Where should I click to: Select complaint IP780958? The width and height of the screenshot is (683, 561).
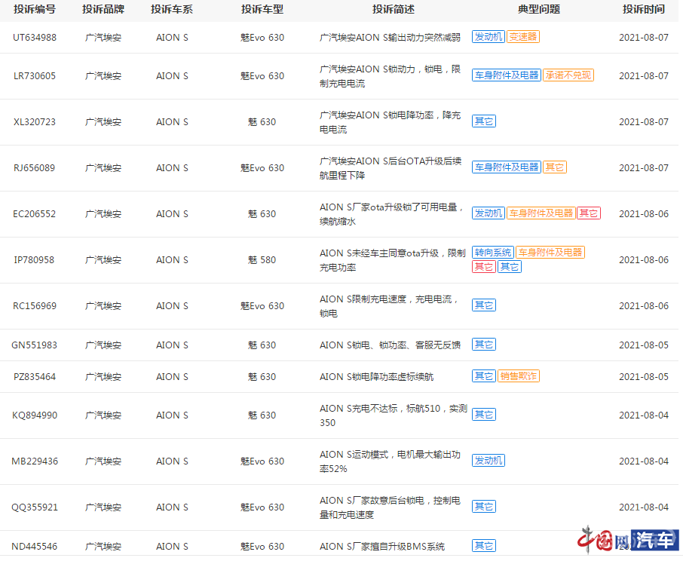(x=35, y=260)
